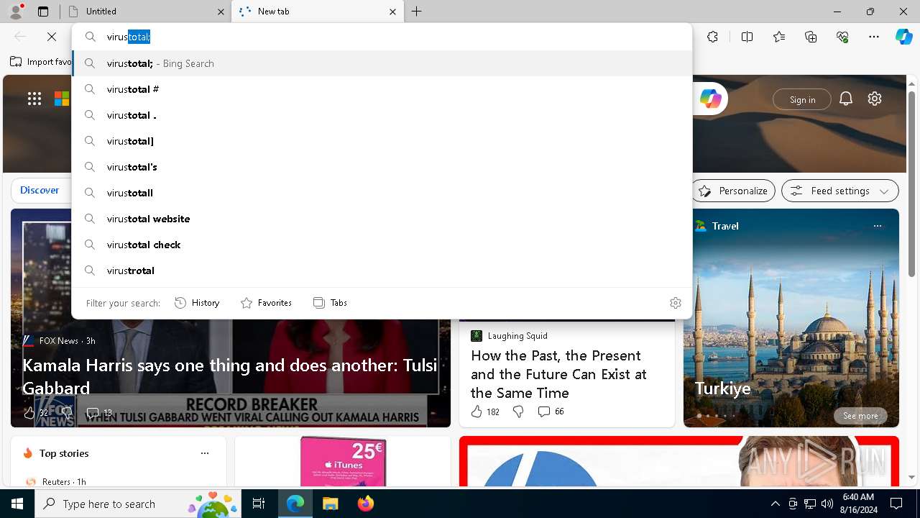This screenshot has width=920, height=518.
Task: Open new tab page settings gear
Action: 875,99
